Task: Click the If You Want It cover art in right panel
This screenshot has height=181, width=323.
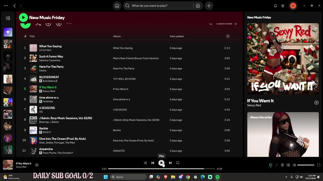Action: click(283, 59)
